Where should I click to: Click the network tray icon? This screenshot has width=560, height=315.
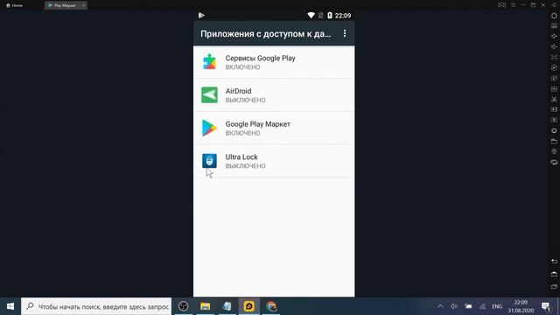pos(482,306)
